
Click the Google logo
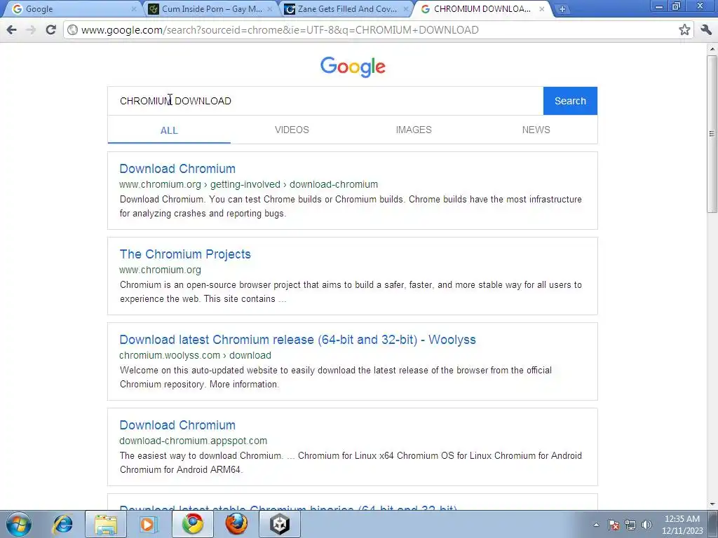coord(353,67)
